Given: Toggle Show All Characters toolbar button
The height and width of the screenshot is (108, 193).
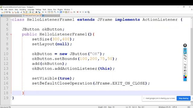Looking at the screenshot, I should pos(58,12).
